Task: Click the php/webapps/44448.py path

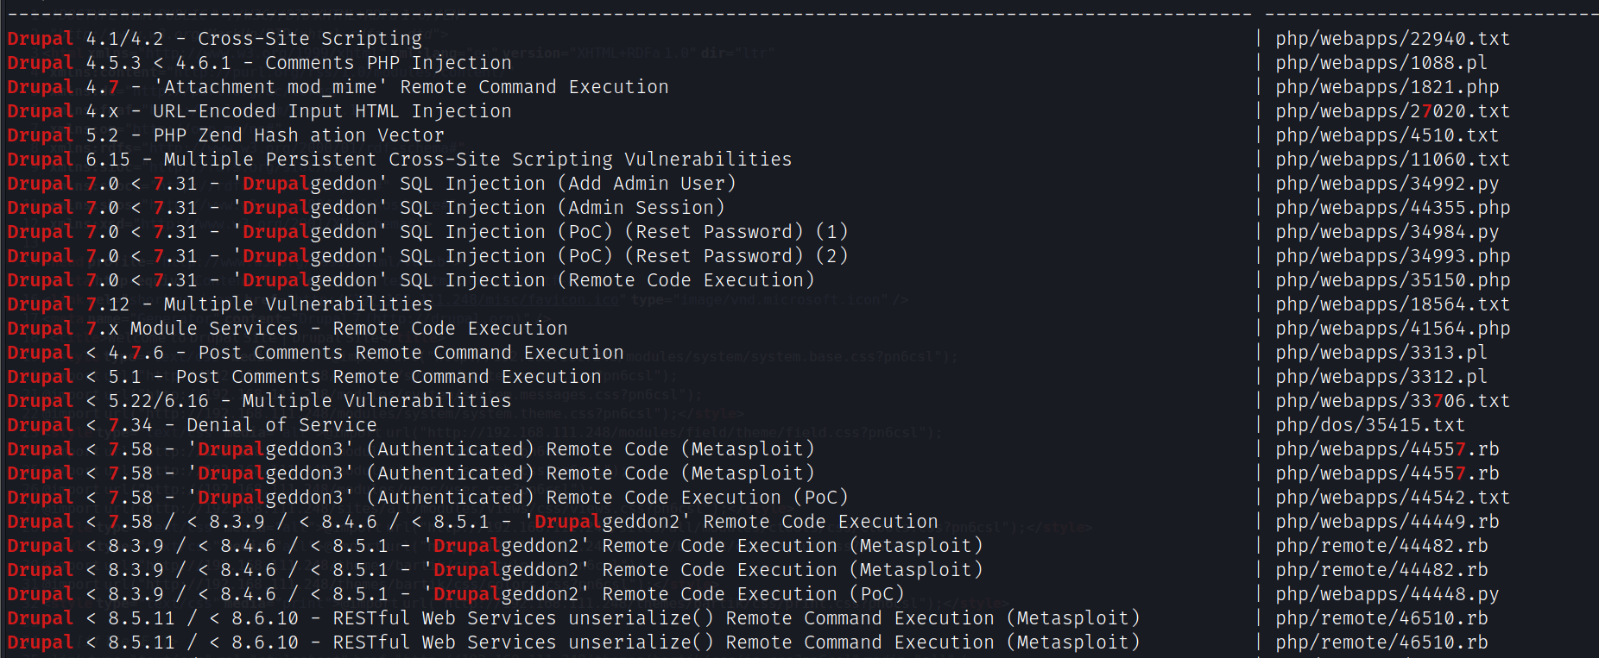Action: 1387,594
